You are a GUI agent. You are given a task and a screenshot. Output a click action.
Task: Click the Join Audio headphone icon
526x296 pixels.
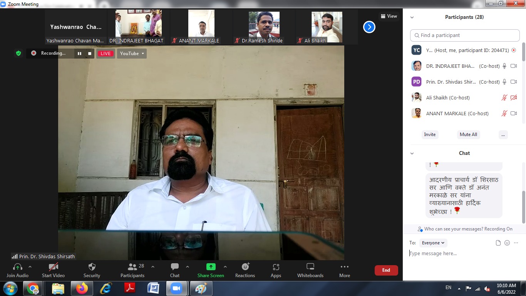tap(18, 267)
